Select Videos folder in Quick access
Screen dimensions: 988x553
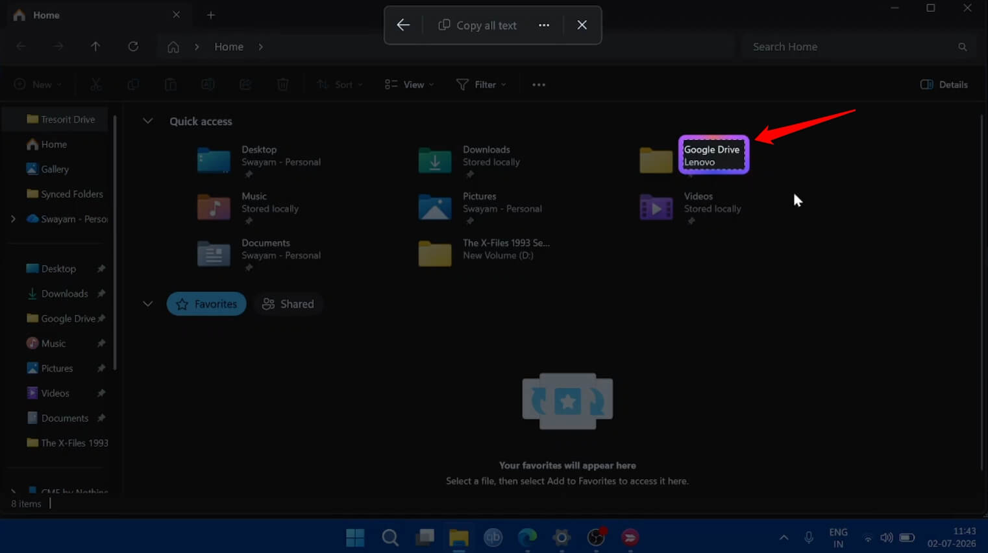click(691, 207)
